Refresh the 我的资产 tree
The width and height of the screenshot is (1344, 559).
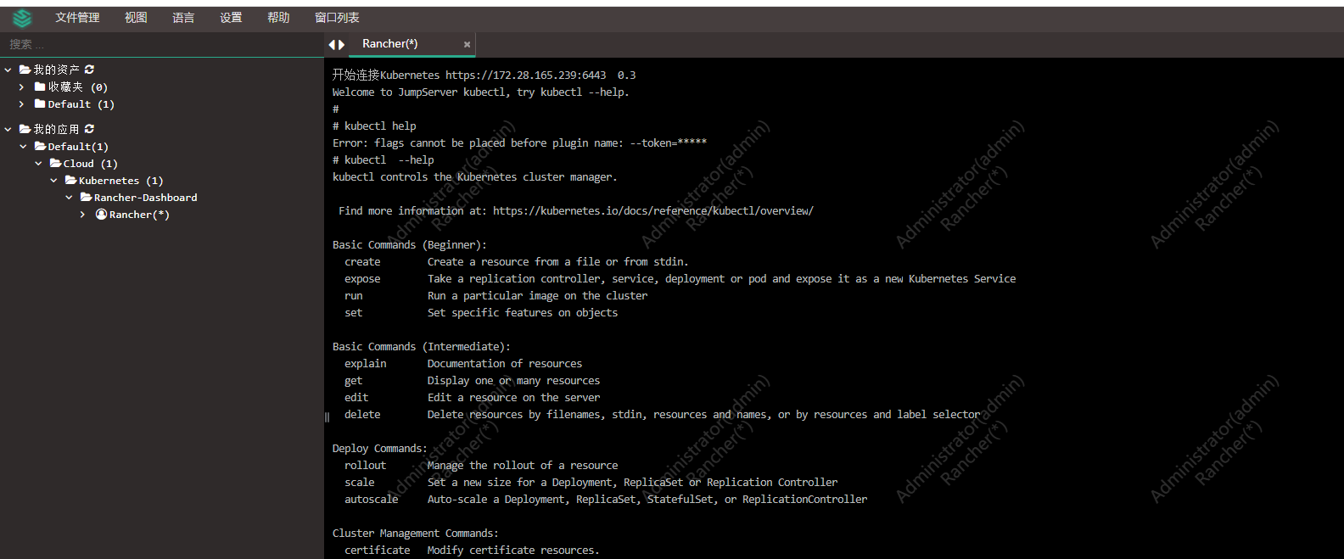[x=89, y=70]
